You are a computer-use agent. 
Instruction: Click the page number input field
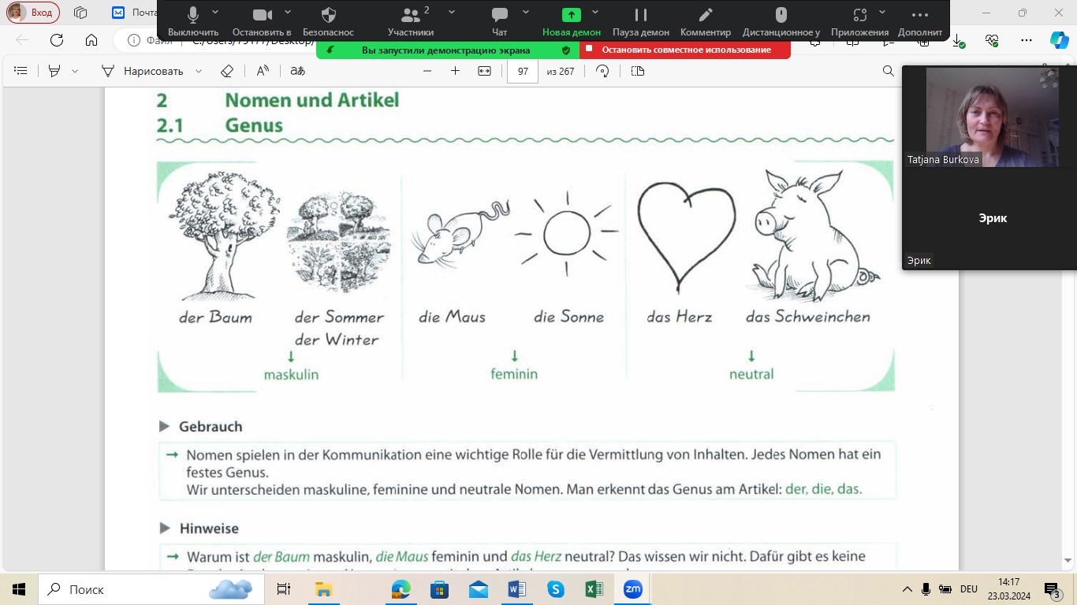tap(522, 71)
